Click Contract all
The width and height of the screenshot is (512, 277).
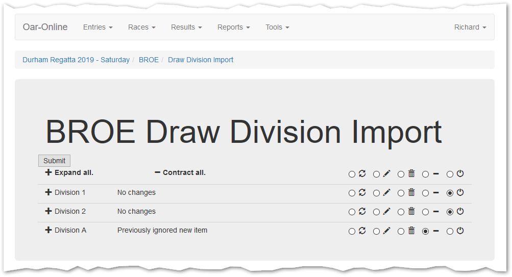180,172
